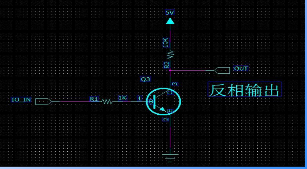Select the R1 resistor zigzag symbol
The image size is (307, 169).
(107, 101)
